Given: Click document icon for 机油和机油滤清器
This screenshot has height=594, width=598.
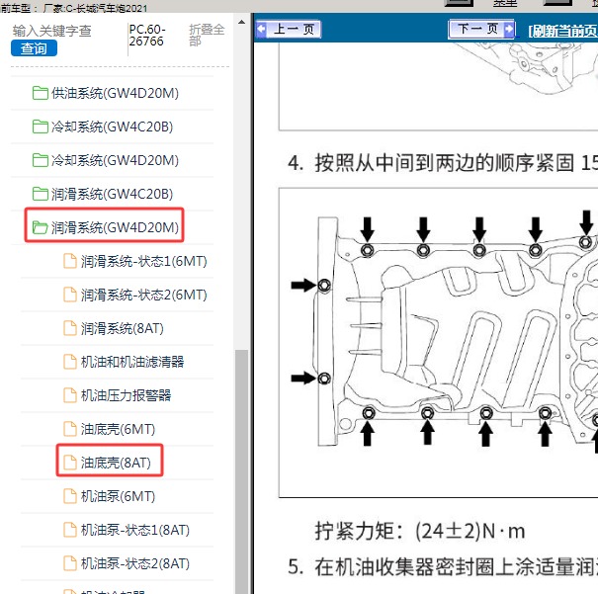Looking at the screenshot, I should (x=70, y=362).
